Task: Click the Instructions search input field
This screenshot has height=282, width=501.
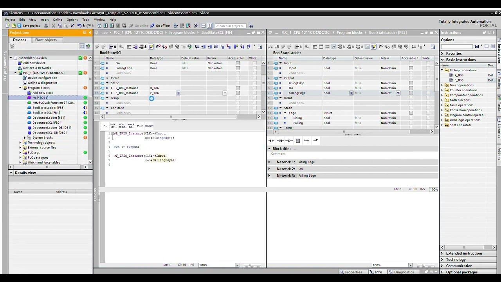Action: pyautogui.click(x=456, y=47)
